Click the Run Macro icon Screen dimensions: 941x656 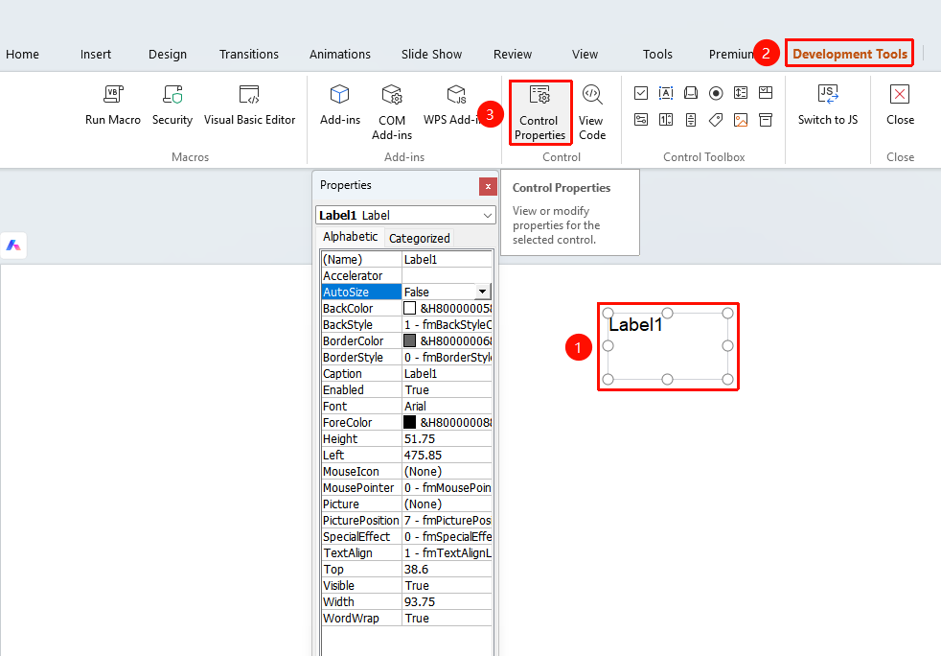coord(113,94)
